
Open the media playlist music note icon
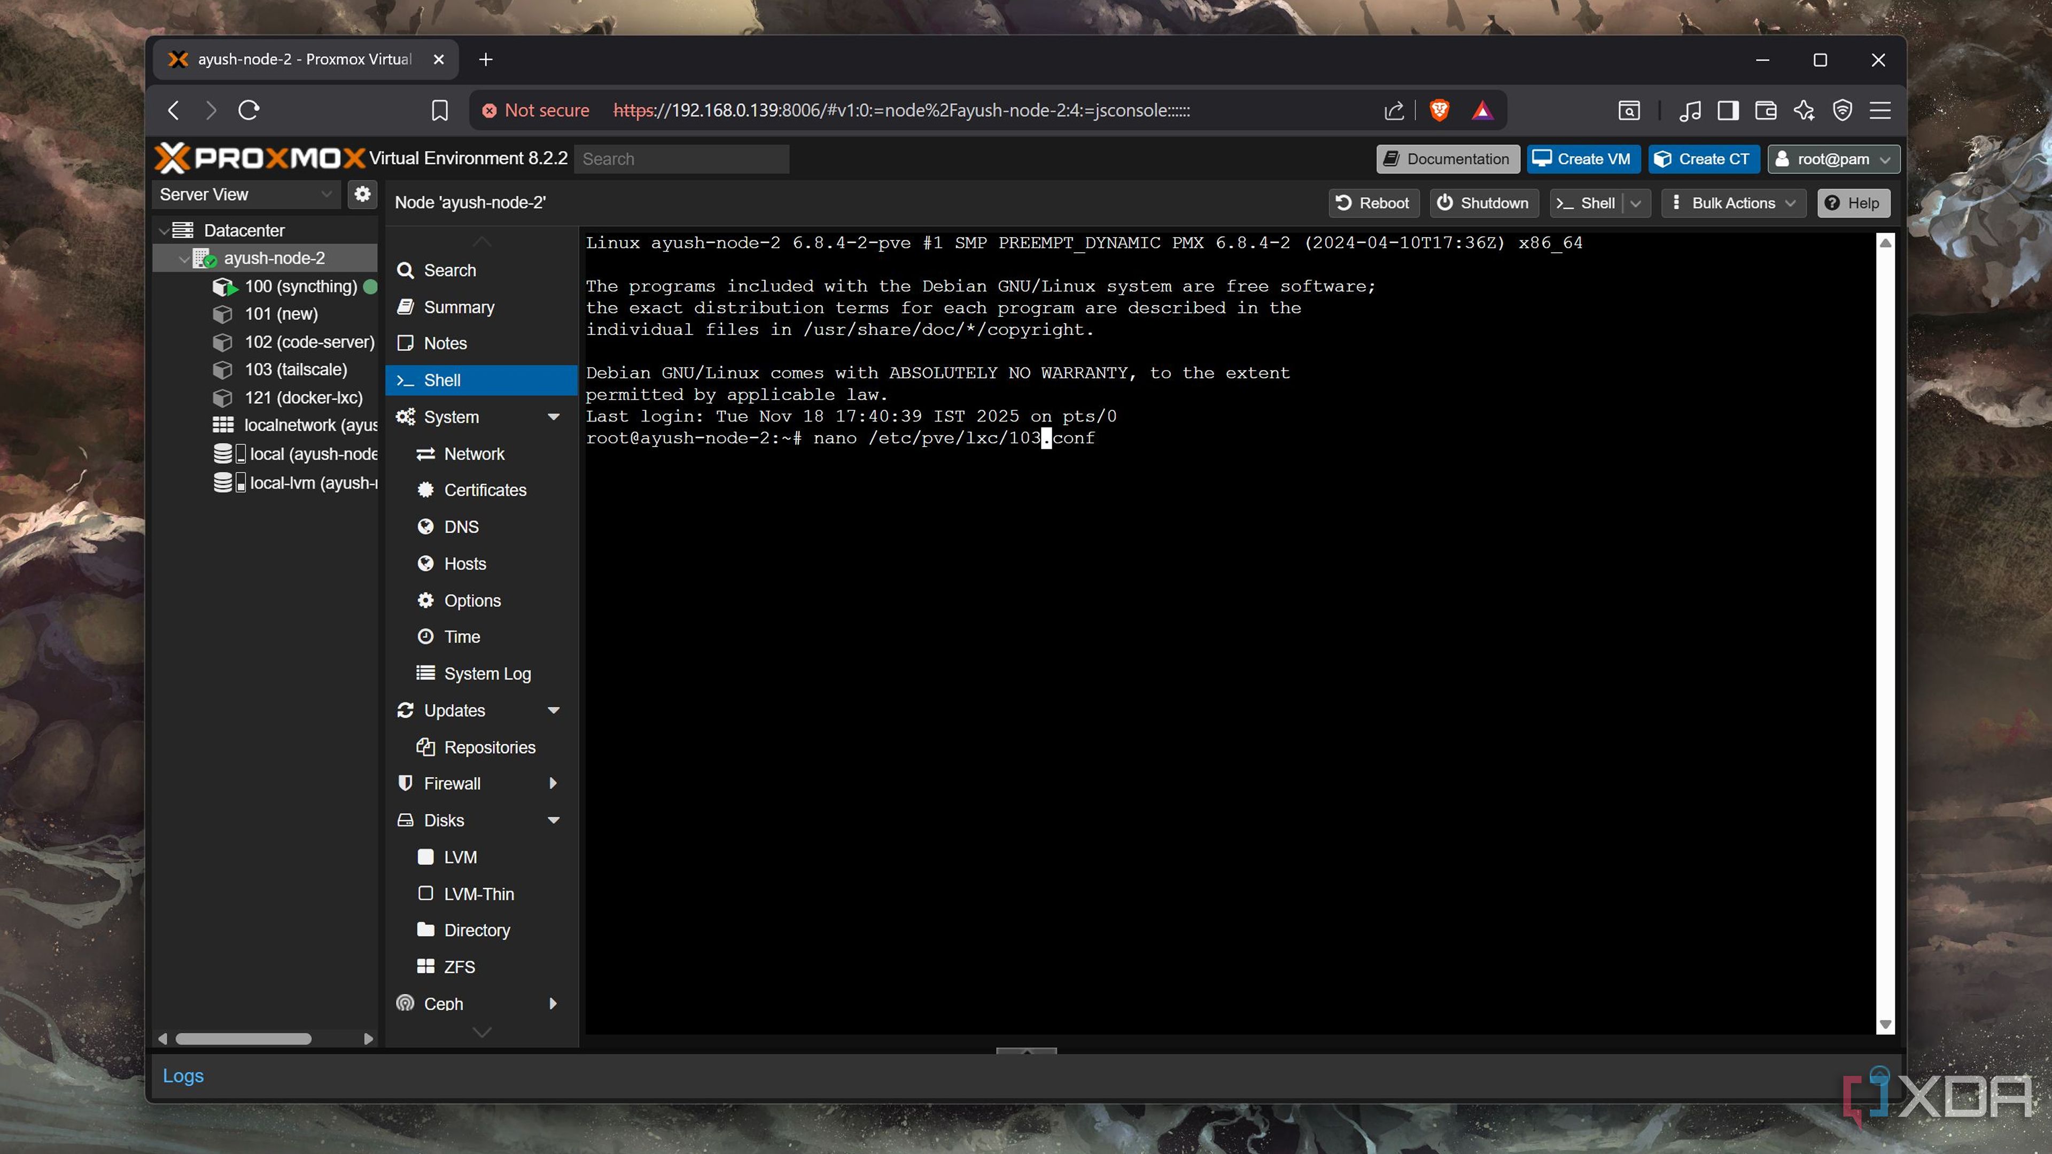tap(1690, 110)
